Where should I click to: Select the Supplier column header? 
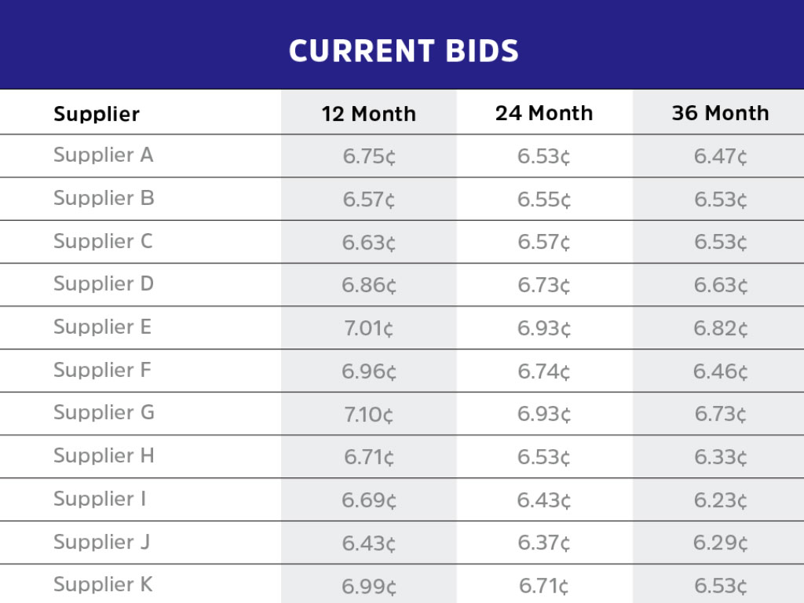(x=97, y=114)
